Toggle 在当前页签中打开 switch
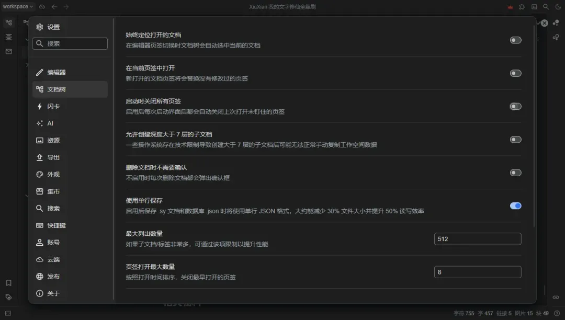565x320 pixels. [515, 73]
